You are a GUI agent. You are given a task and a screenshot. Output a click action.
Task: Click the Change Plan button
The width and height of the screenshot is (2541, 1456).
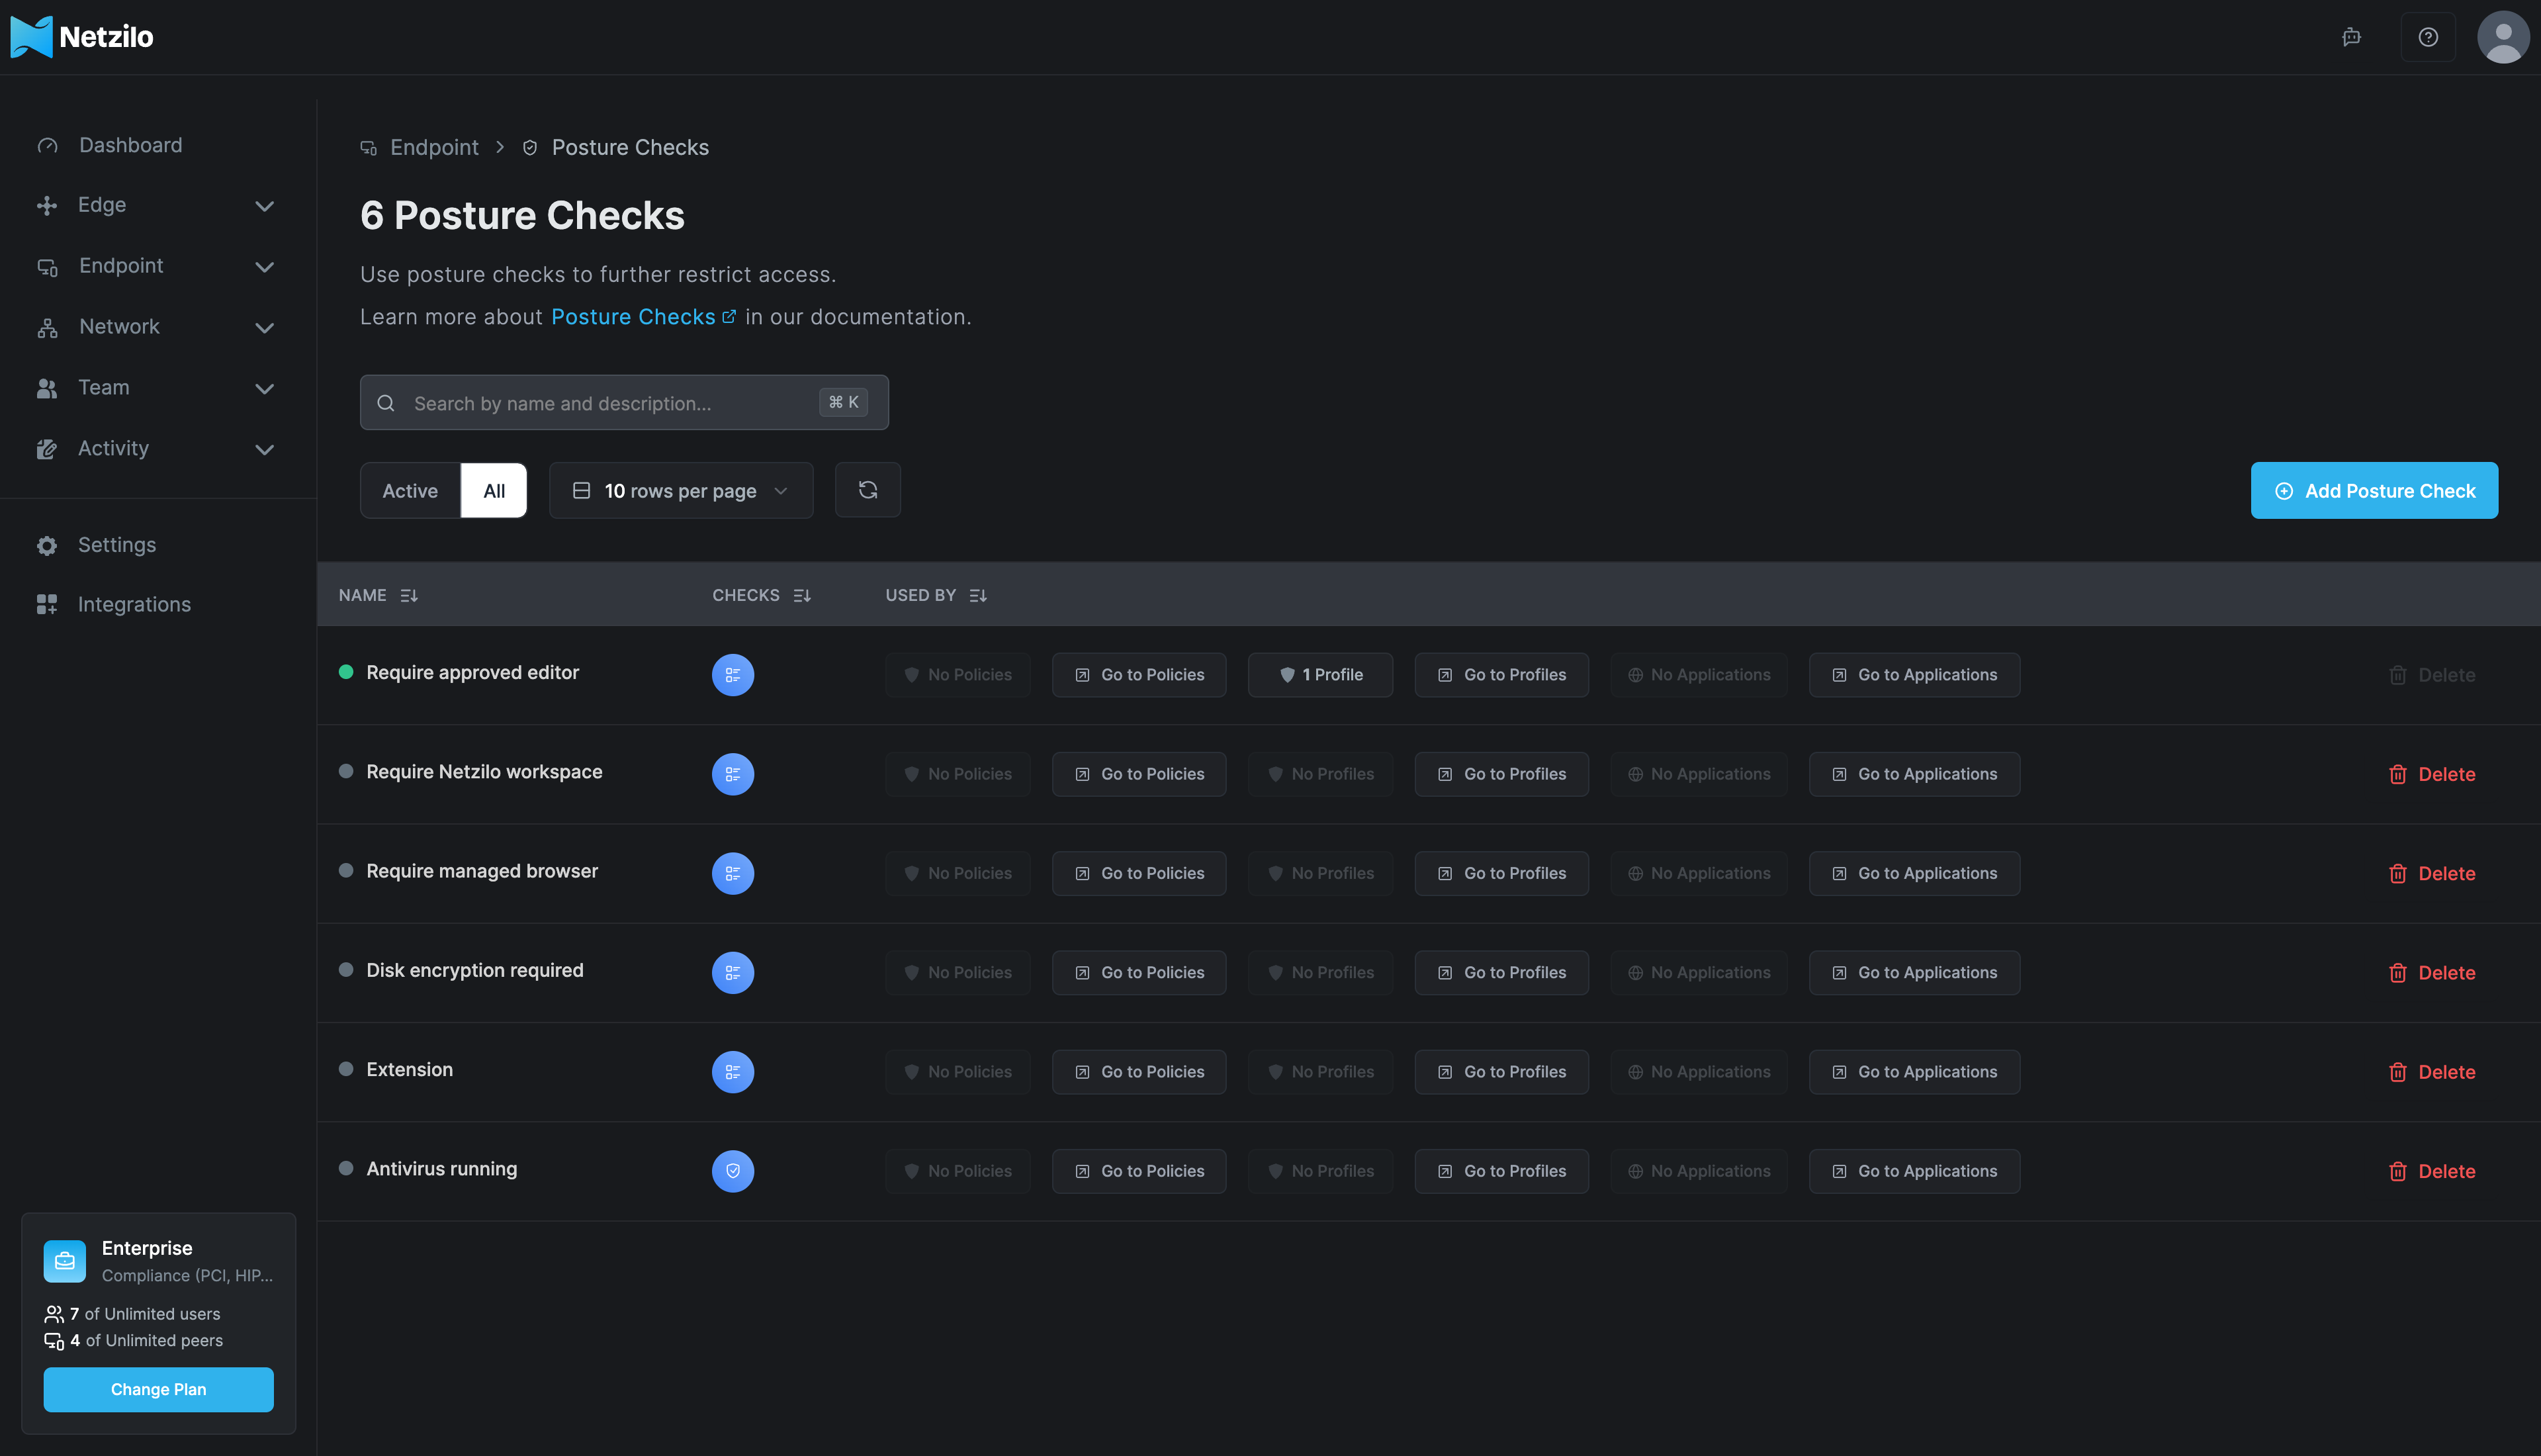pos(158,1389)
